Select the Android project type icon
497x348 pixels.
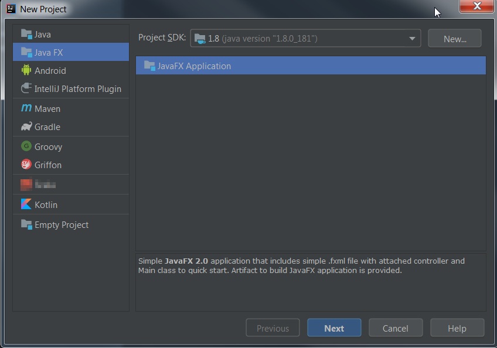click(26, 70)
